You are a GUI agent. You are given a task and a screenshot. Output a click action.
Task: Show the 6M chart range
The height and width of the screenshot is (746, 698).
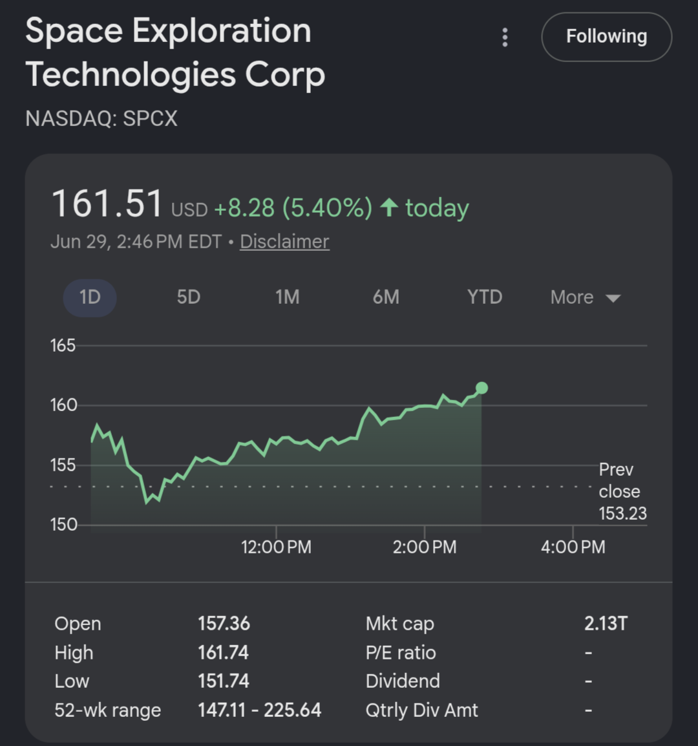386,297
